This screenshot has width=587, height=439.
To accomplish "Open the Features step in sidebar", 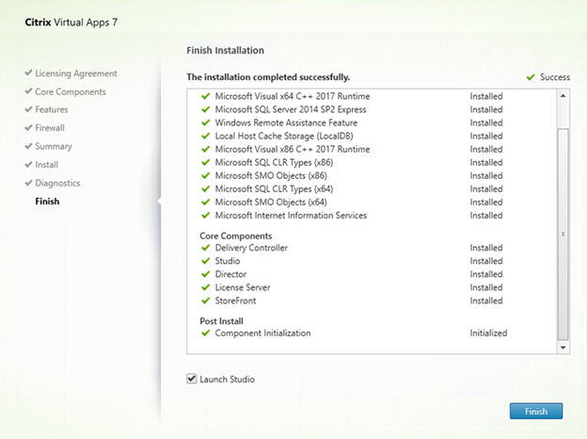I will tap(52, 109).
